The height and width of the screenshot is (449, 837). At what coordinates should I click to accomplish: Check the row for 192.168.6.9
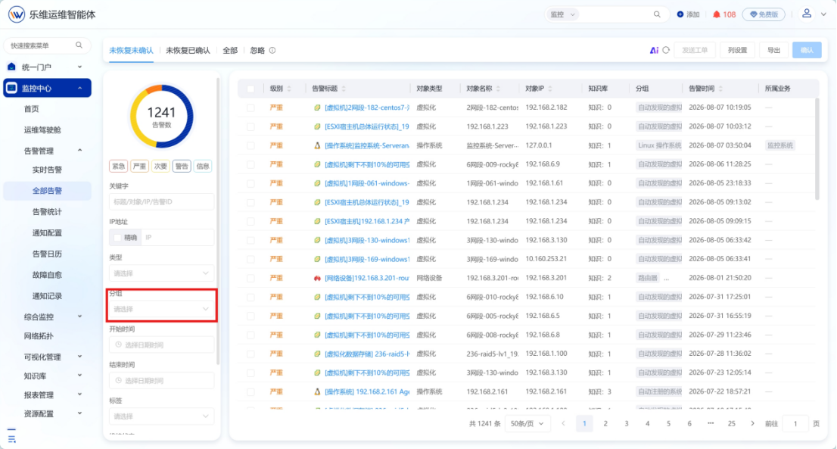tap(251, 164)
